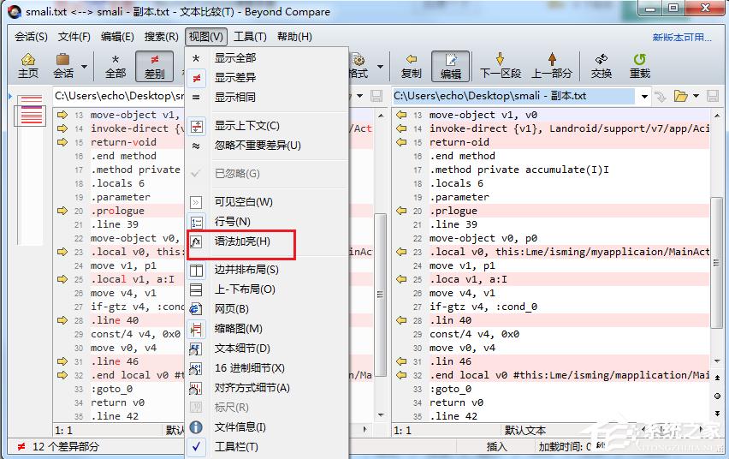Choose 显示全部 in the view menu
The height and width of the screenshot is (459, 729).
(x=267, y=58)
